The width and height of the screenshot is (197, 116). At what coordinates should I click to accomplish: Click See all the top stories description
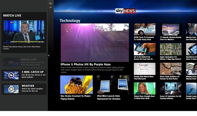pyautogui.click(x=34, y=76)
